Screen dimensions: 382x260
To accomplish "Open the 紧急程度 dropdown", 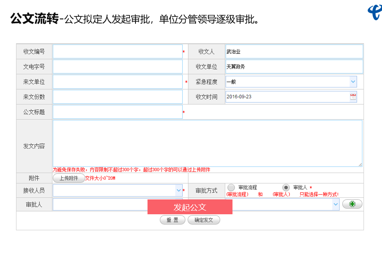I will tap(353, 82).
